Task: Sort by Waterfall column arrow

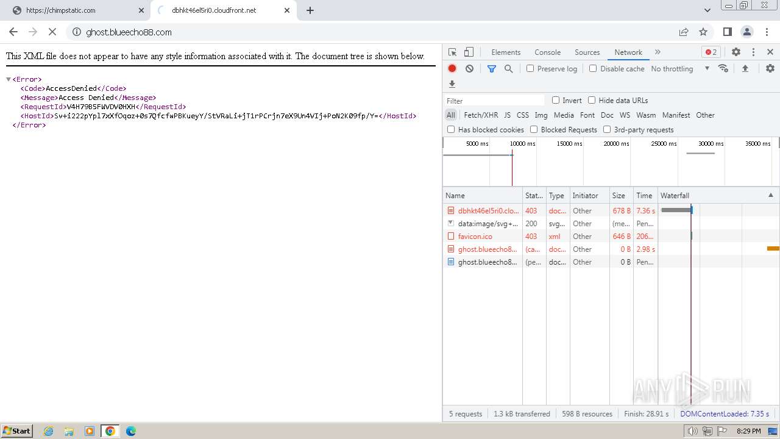Action: pos(770,195)
